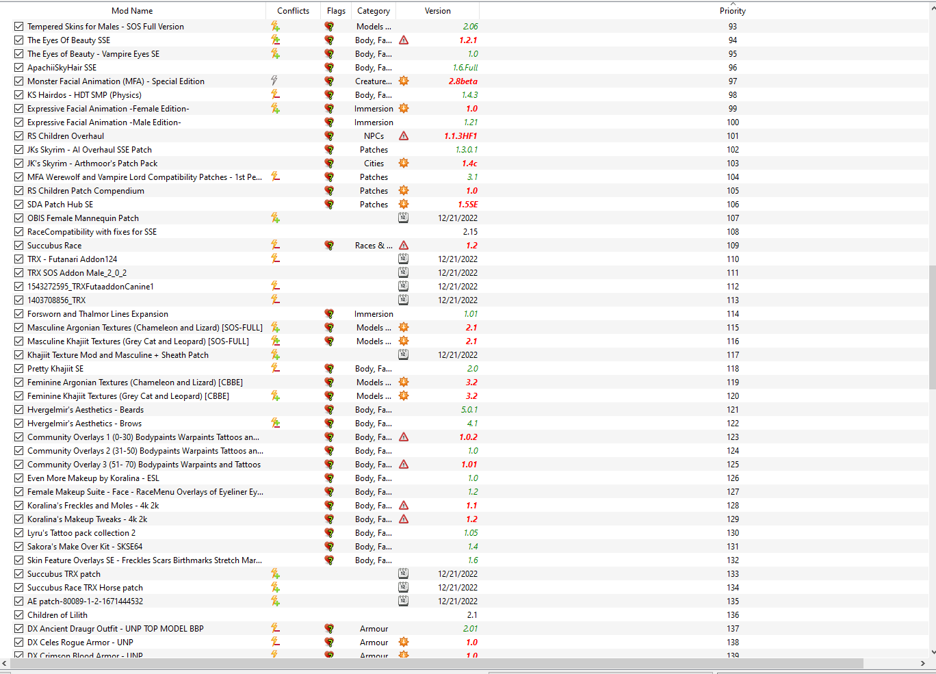
Task: Click version 1.1.3HF1 for RS Children Overhaul
Action: pos(460,136)
